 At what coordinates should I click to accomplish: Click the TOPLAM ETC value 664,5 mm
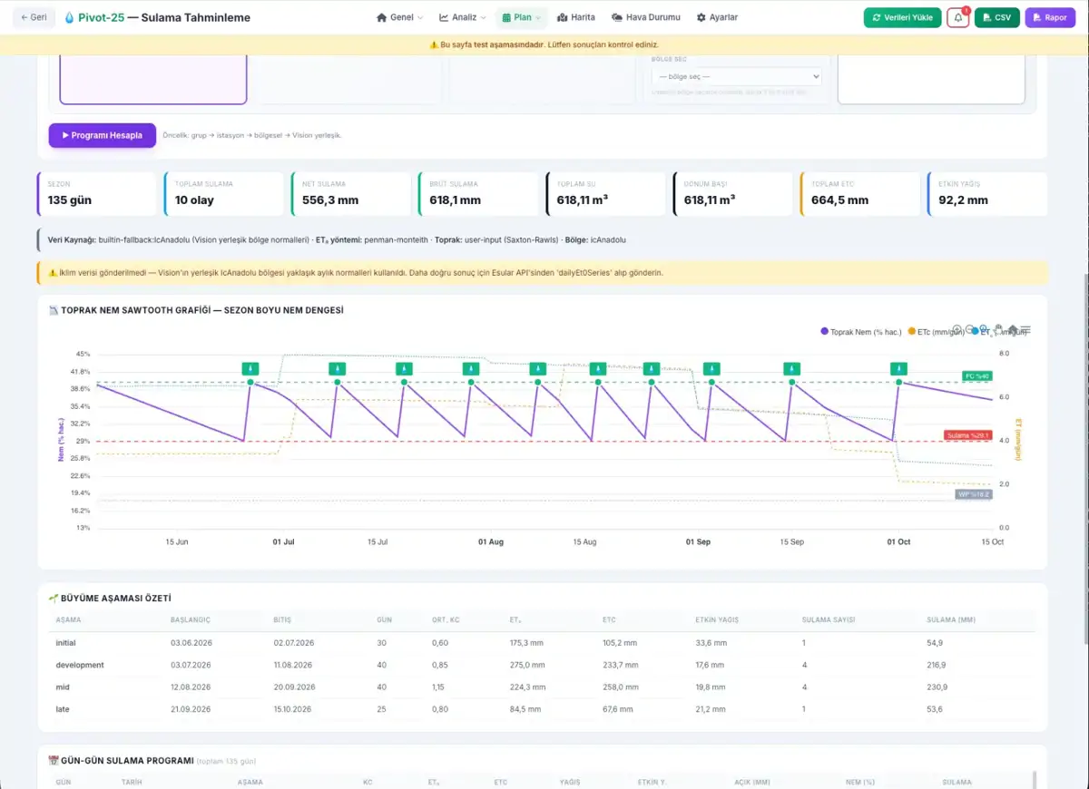pyautogui.click(x=839, y=200)
